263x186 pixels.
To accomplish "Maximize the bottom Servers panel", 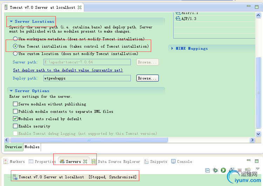I will (x=257, y=161).
